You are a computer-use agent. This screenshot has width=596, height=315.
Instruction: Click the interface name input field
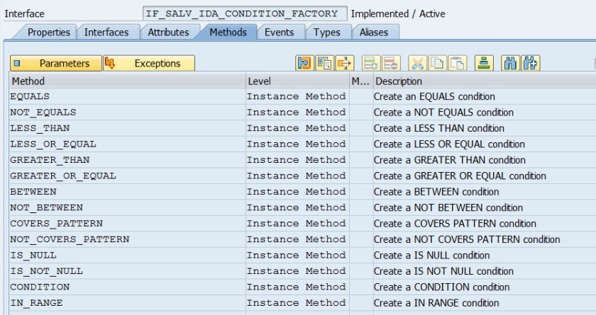(245, 13)
